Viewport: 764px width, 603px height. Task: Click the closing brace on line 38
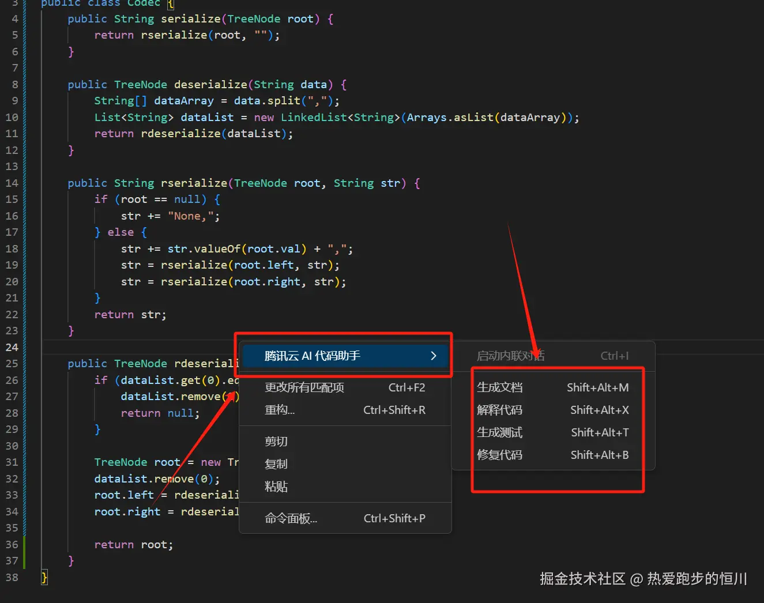(x=44, y=577)
